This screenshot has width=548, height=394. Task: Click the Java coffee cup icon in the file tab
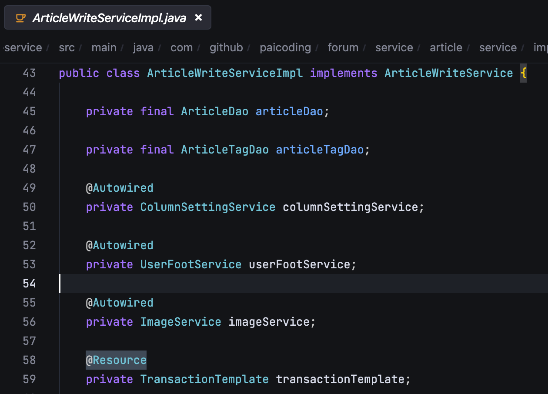pyautogui.click(x=20, y=18)
